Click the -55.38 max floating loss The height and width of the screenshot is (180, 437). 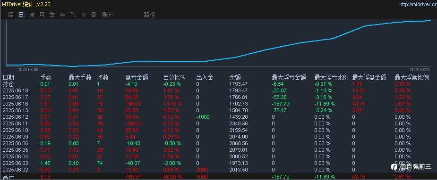pos(279,97)
